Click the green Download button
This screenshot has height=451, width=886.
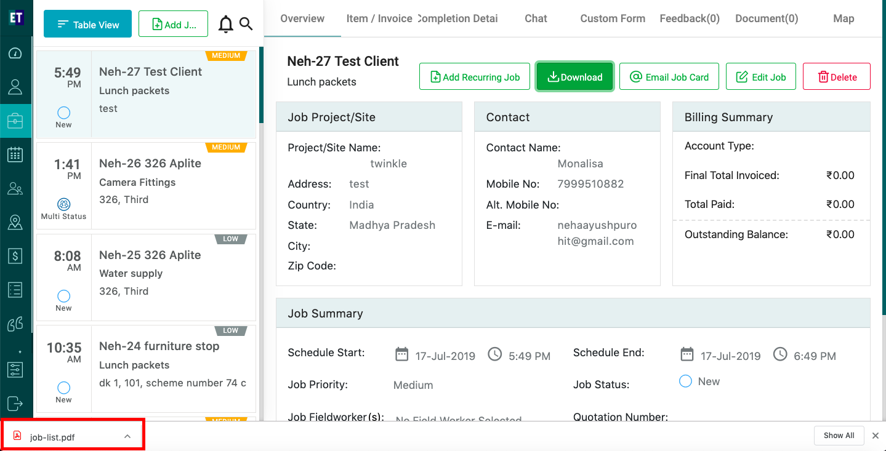click(575, 76)
